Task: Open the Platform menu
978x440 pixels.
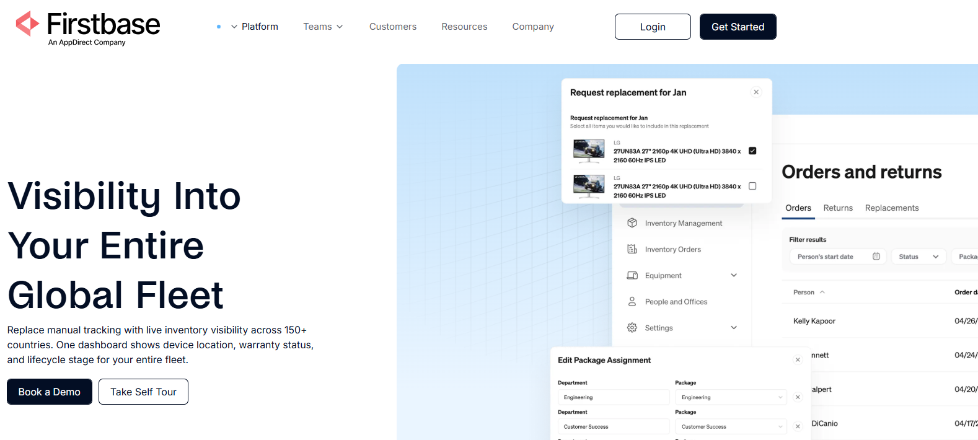Action: coord(260,27)
